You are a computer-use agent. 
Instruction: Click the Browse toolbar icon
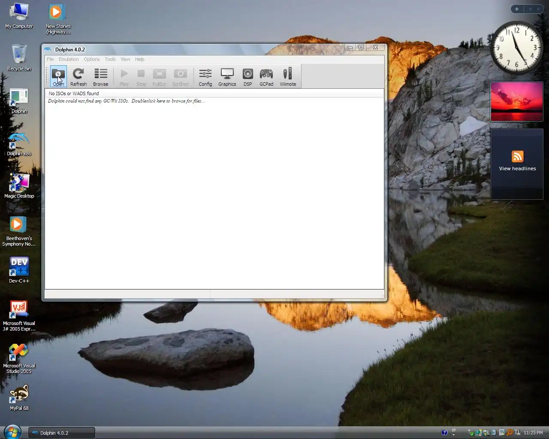click(x=100, y=76)
